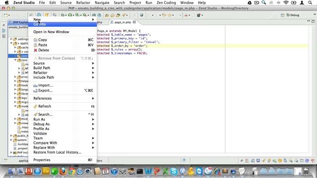Collapse the core folder
The image size is (317, 178).
15,60
